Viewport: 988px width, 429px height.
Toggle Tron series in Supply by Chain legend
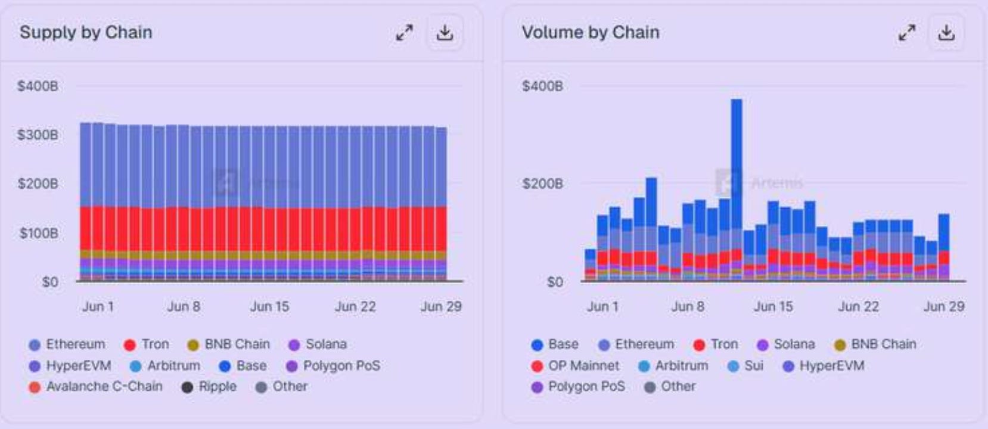click(147, 344)
